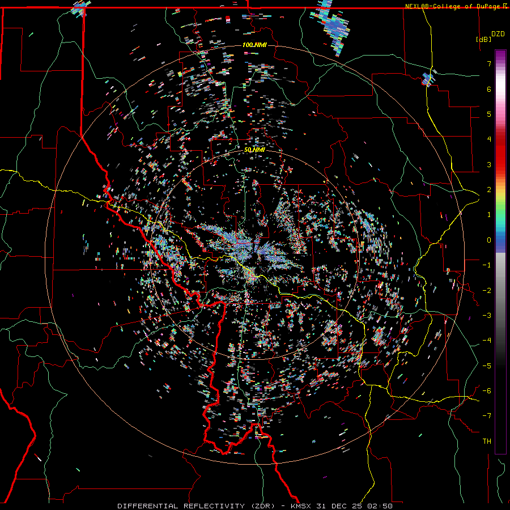Click the [dB] unit label

483,39
